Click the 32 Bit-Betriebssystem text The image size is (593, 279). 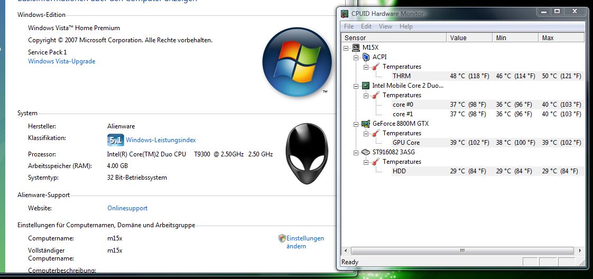coord(137,178)
